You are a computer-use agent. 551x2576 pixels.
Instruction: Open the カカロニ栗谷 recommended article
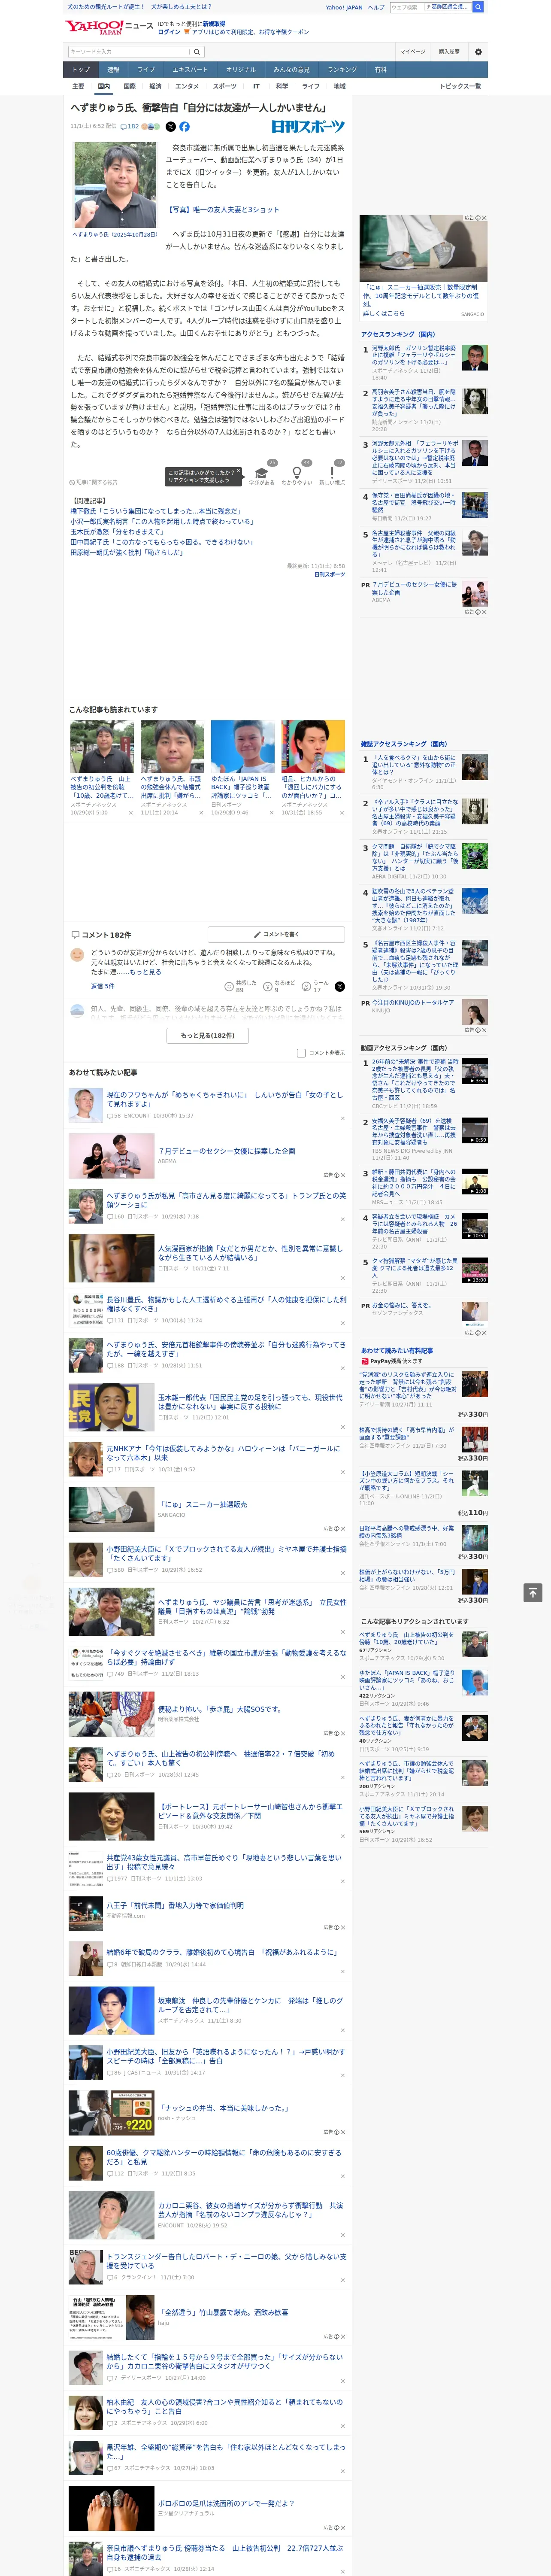click(250, 2210)
